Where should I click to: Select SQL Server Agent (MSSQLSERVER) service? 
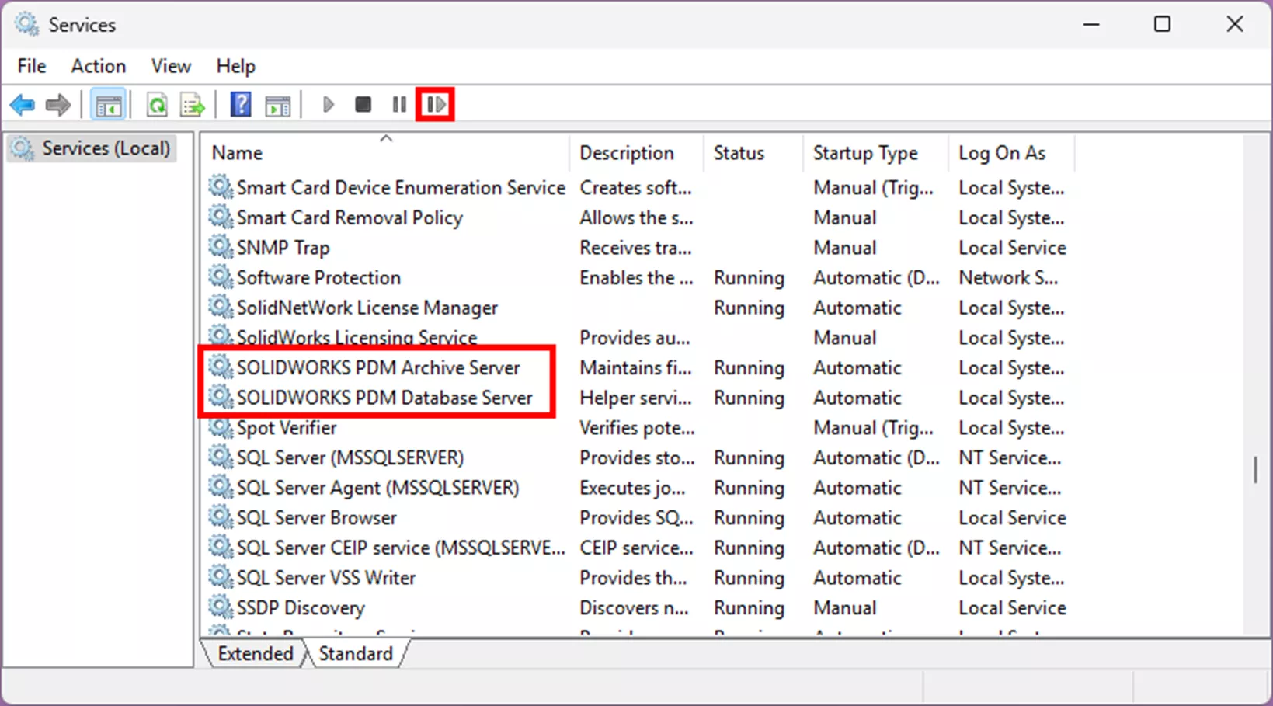[637, 488]
